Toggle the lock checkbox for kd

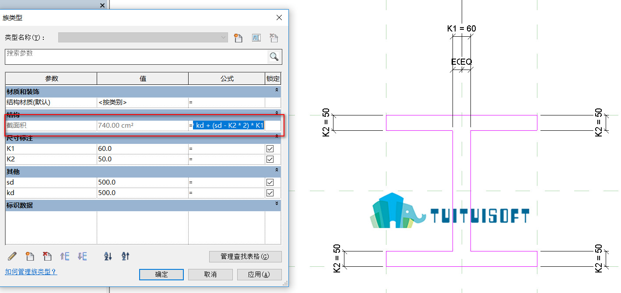(x=270, y=193)
